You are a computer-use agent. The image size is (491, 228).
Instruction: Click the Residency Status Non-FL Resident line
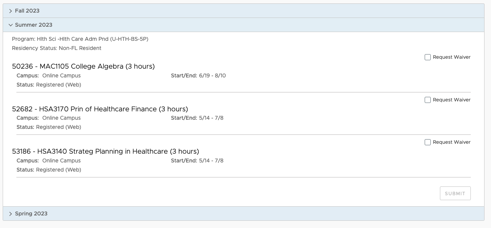[x=57, y=48]
